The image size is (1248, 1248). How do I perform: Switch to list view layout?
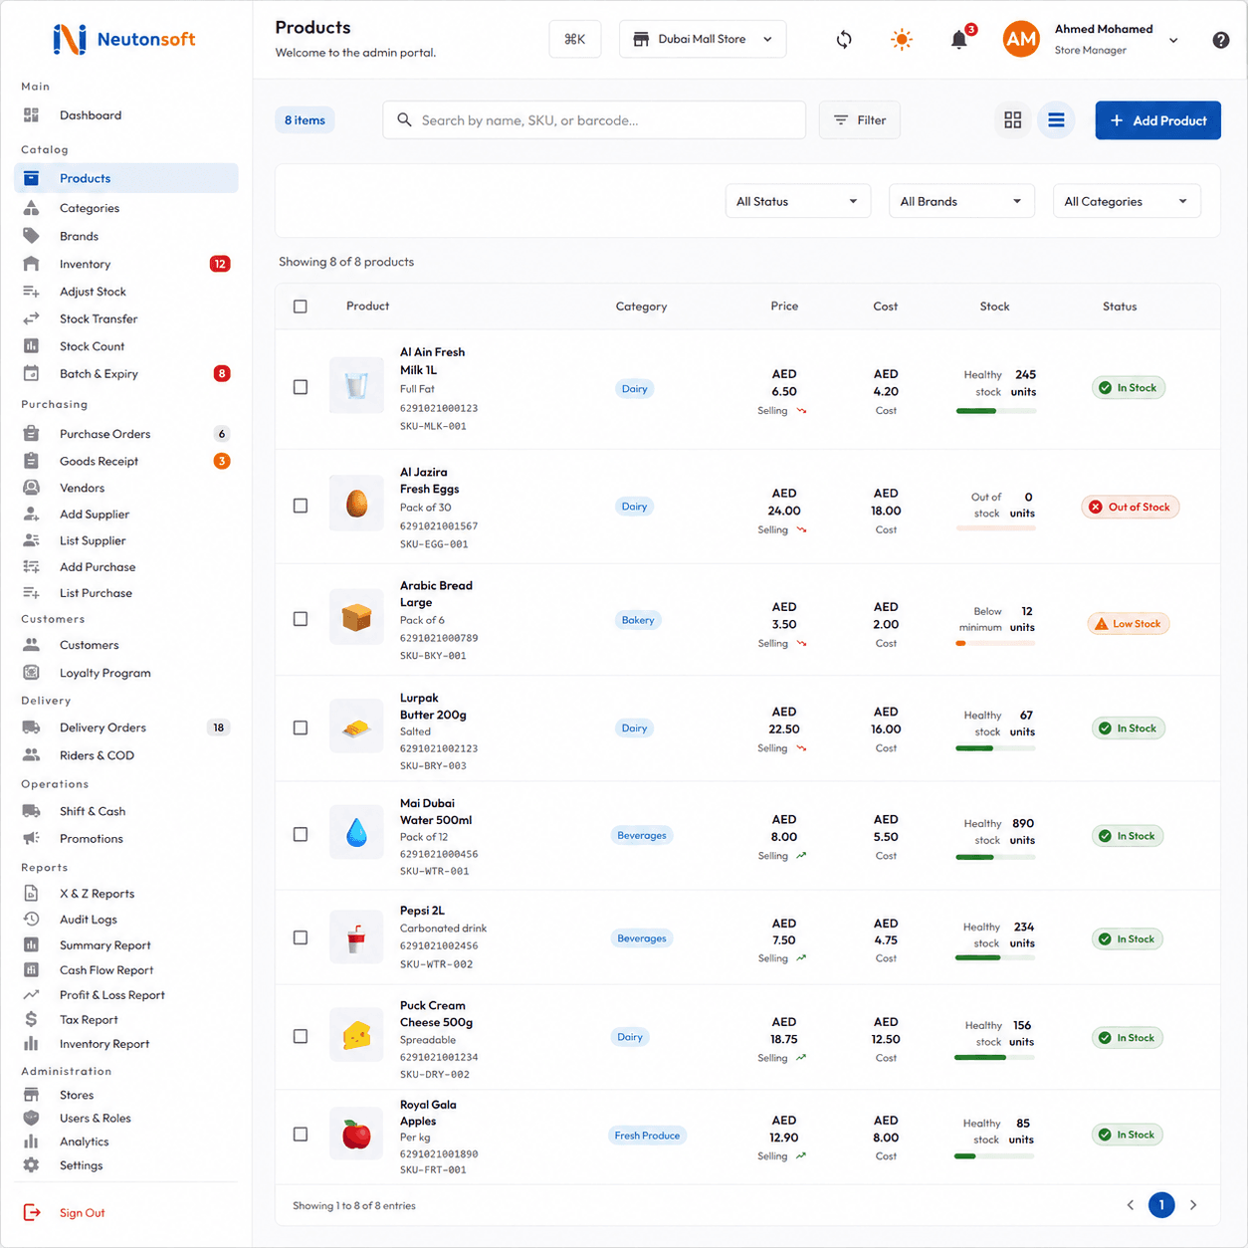click(x=1056, y=120)
